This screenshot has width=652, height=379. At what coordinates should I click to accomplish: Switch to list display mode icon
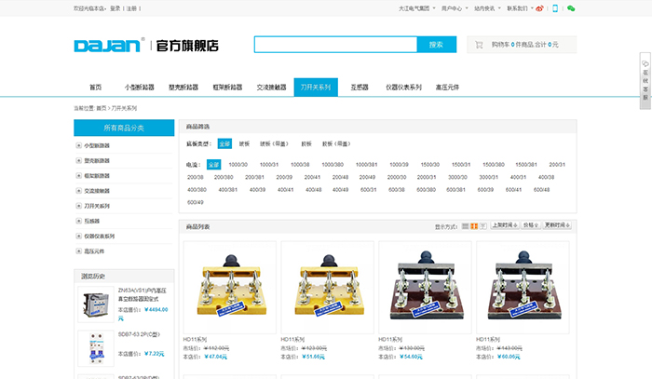pos(466,226)
